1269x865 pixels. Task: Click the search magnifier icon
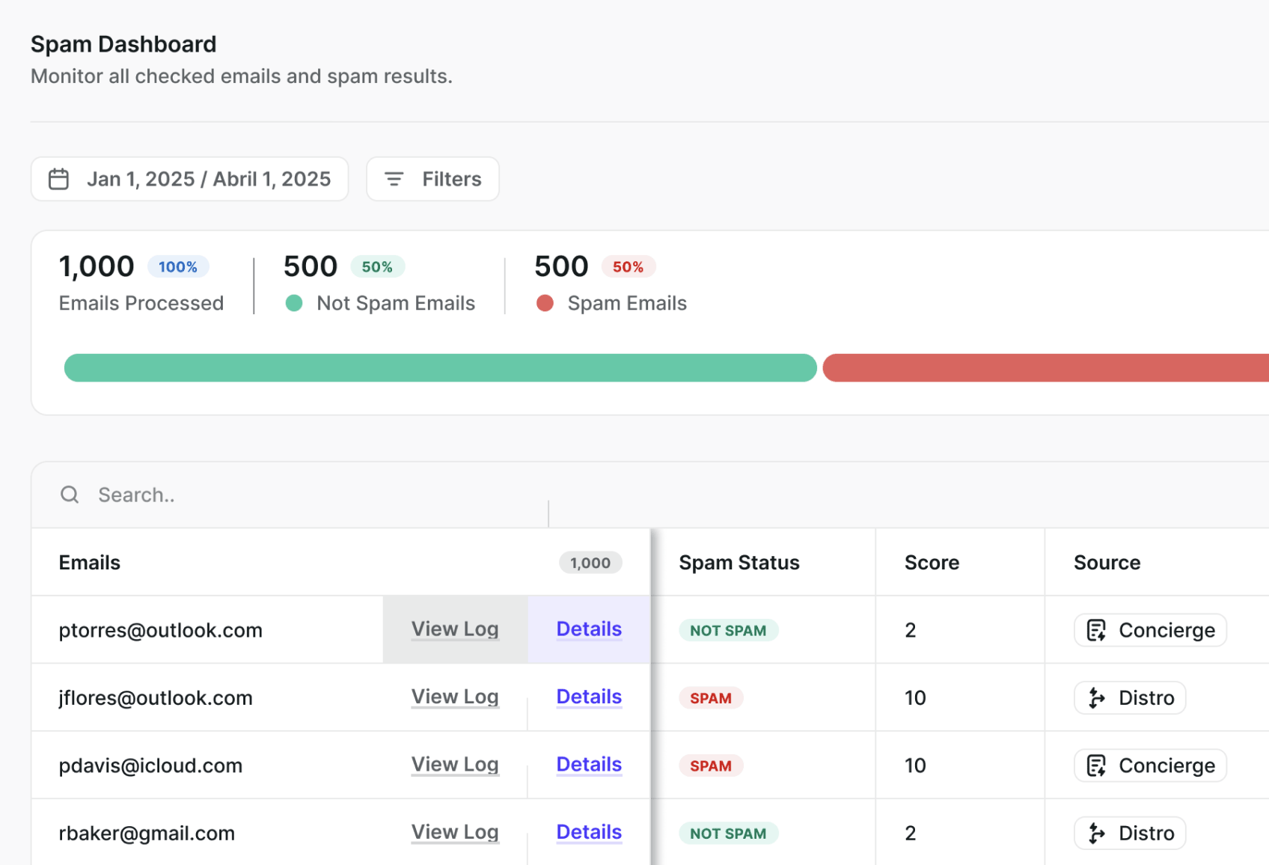70,495
